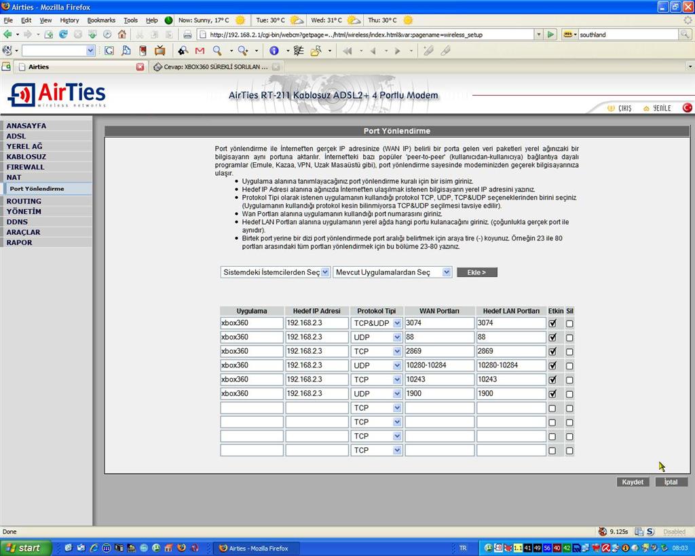Open Mevcut Uygulamalardan Seç dropdown

pos(392,272)
